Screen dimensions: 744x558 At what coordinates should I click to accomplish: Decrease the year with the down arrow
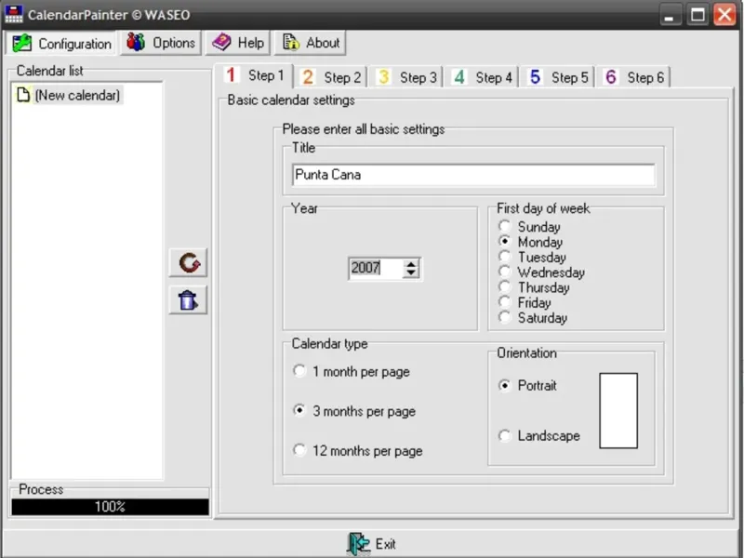tap(411, 273)
